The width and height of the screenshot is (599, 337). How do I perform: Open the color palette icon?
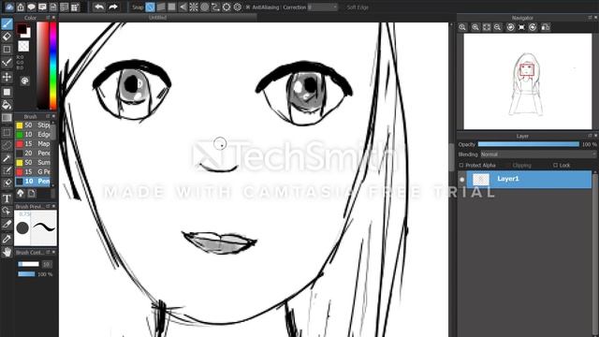point(25,81)
